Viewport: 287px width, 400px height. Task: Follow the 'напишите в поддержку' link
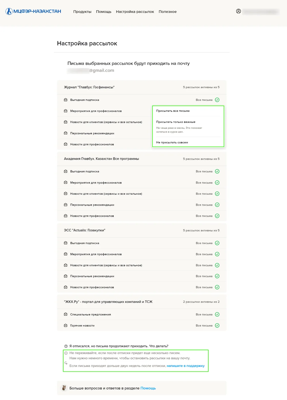click(185, 366)
